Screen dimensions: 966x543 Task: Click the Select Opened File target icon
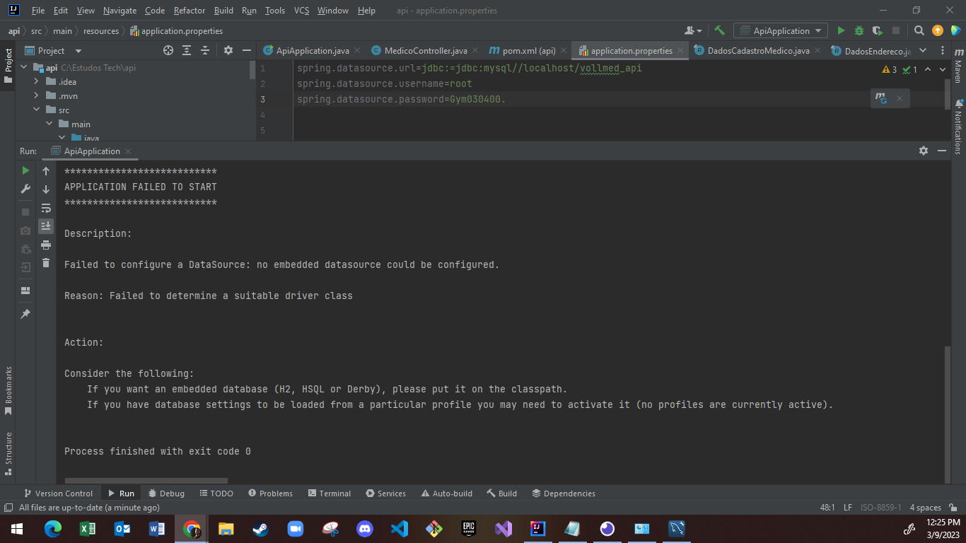(x=168, y=50)
